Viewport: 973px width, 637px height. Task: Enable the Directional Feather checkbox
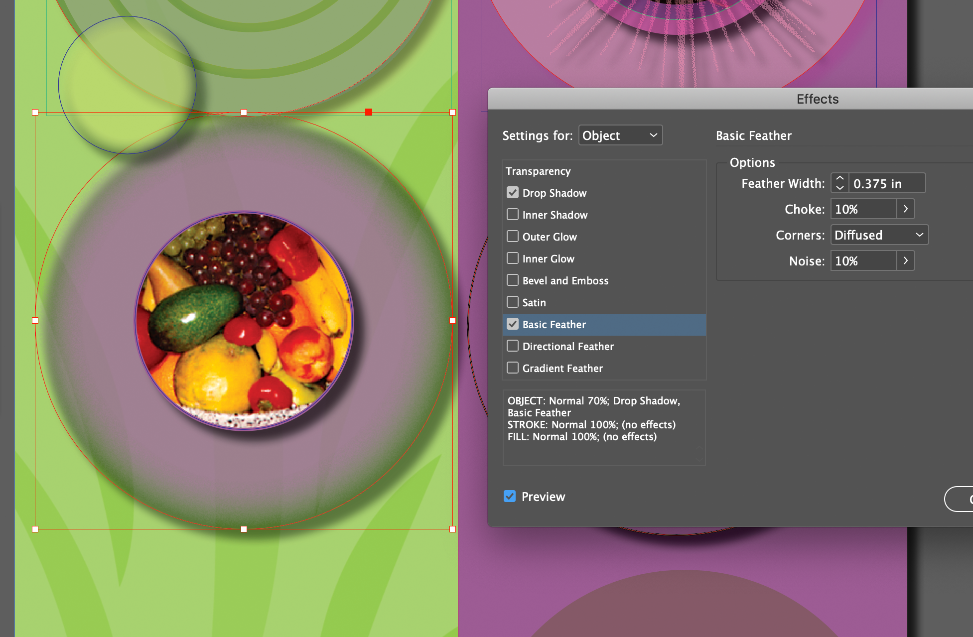pyautogui.click(x=513, y=346)
